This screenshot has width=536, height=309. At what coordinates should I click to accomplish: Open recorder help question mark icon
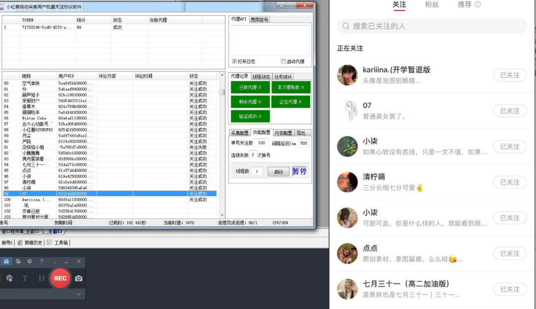tap(42, 261)
